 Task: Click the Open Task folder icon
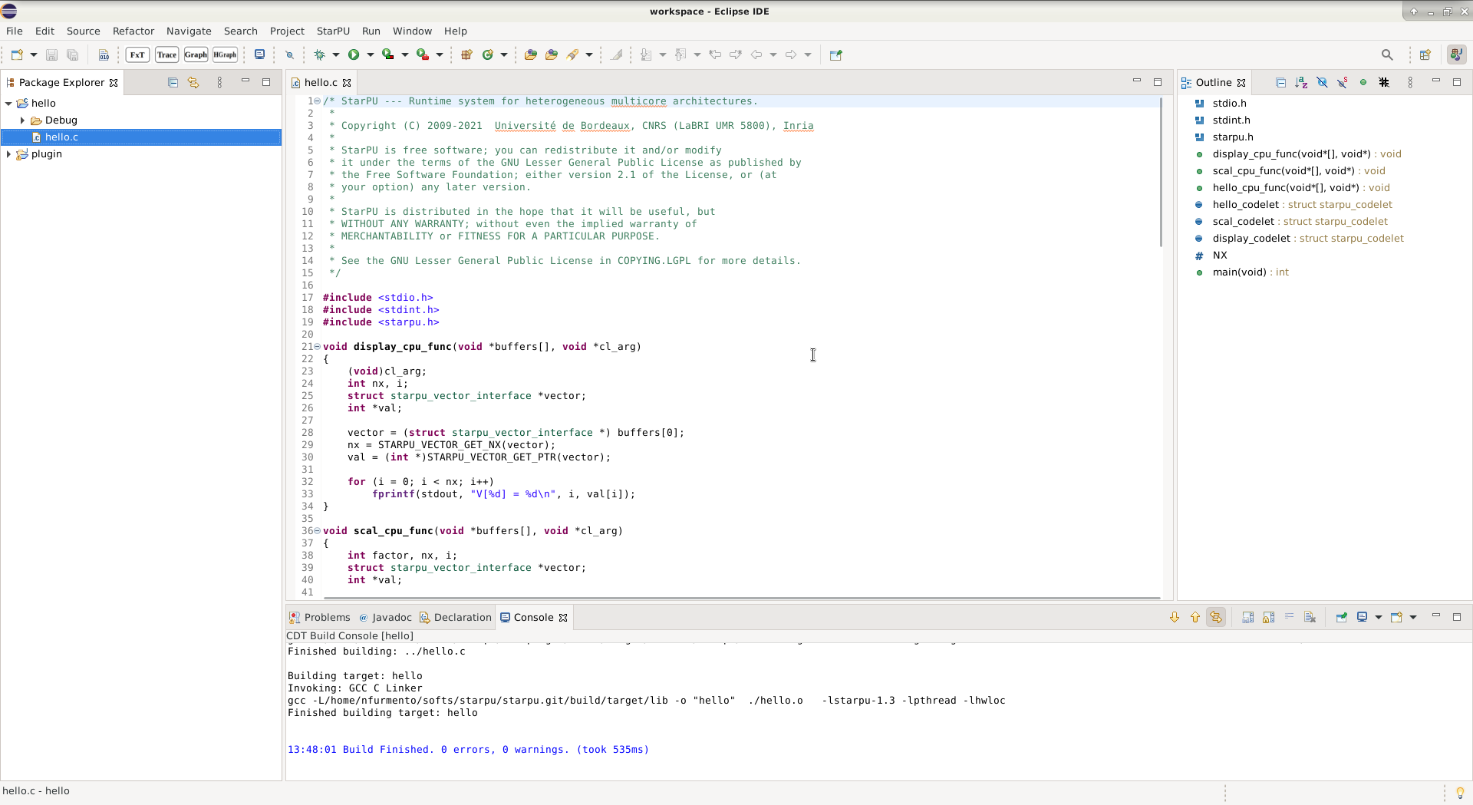(552, 54)
